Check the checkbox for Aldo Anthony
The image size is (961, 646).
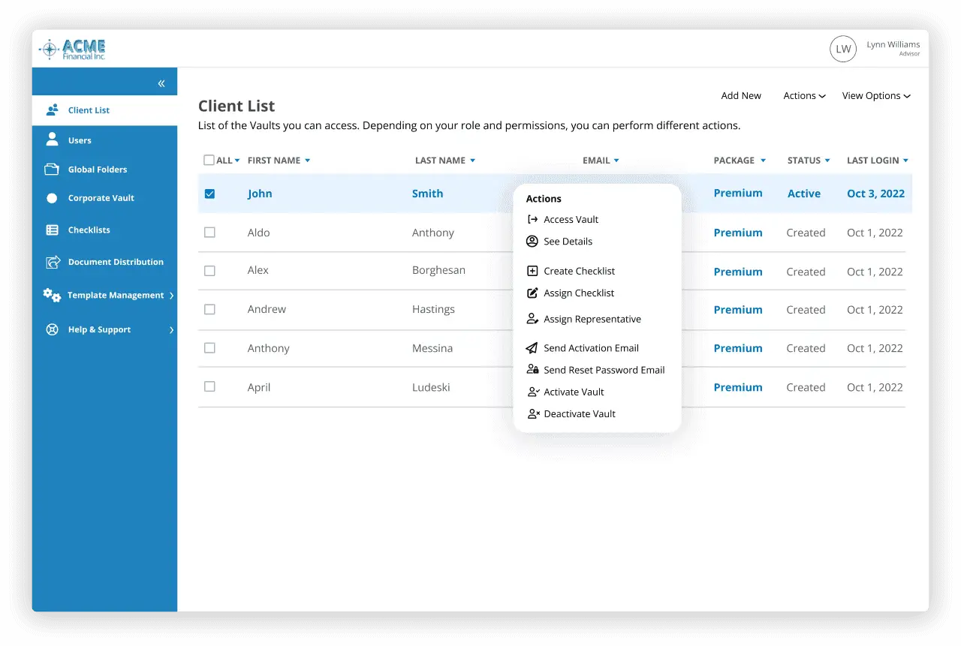point(209,232)
